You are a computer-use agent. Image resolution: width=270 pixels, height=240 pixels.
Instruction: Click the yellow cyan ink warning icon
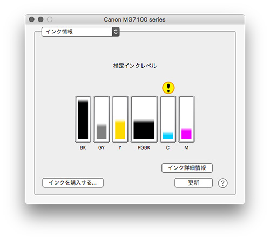168,88
